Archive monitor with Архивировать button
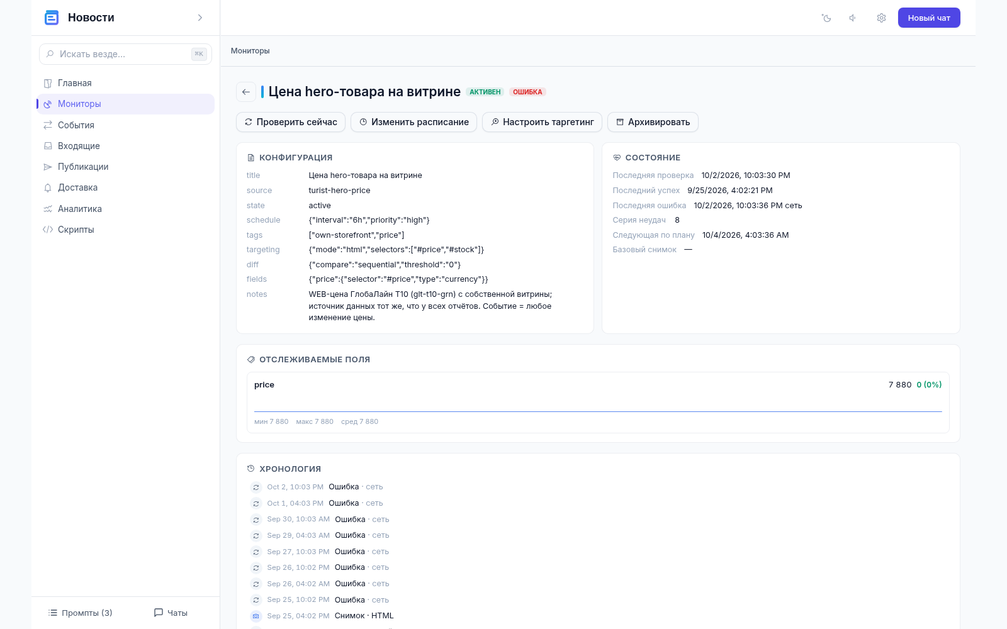The height and width of the screenshot is (629, 1007). (653, 122)
